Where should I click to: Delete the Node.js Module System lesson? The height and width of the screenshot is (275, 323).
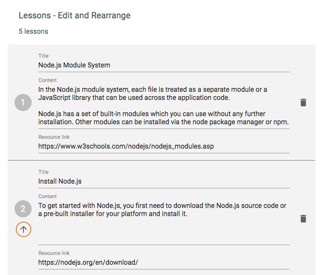[303, 102]
